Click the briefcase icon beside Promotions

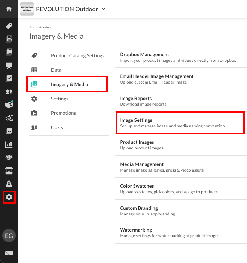(x=34, y=113)
